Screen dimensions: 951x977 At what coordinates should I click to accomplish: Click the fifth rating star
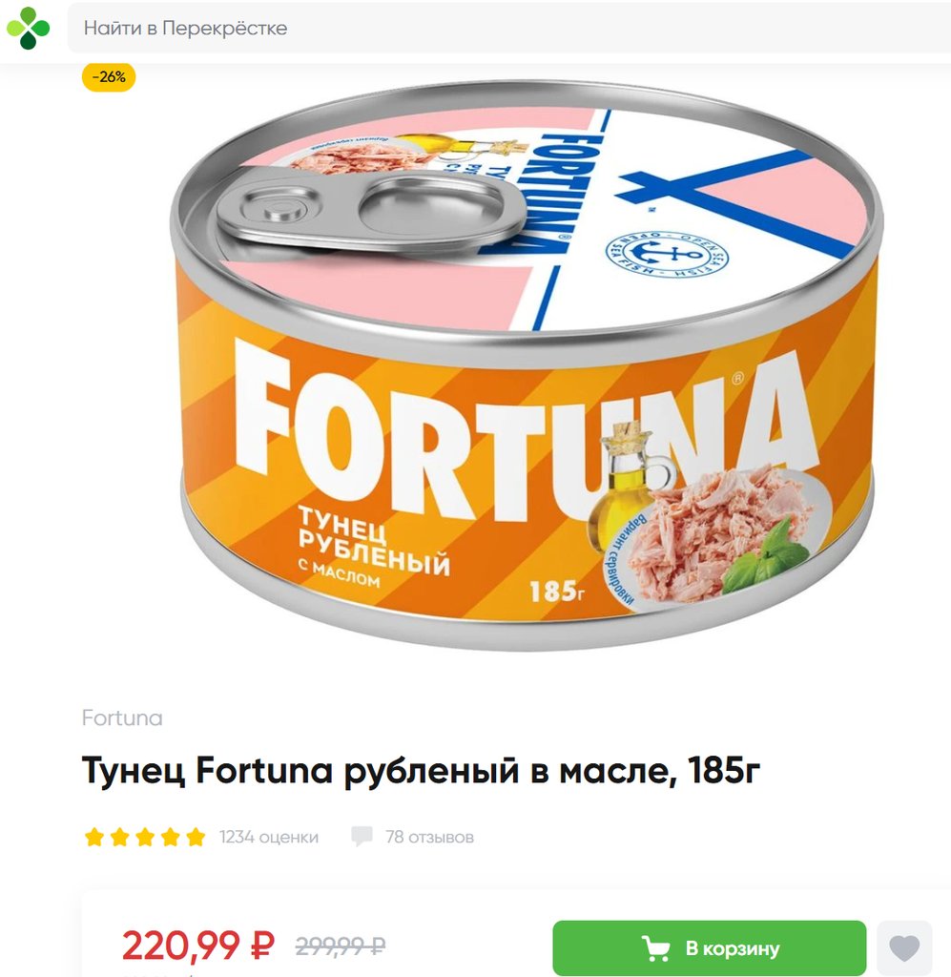point(196,837)
